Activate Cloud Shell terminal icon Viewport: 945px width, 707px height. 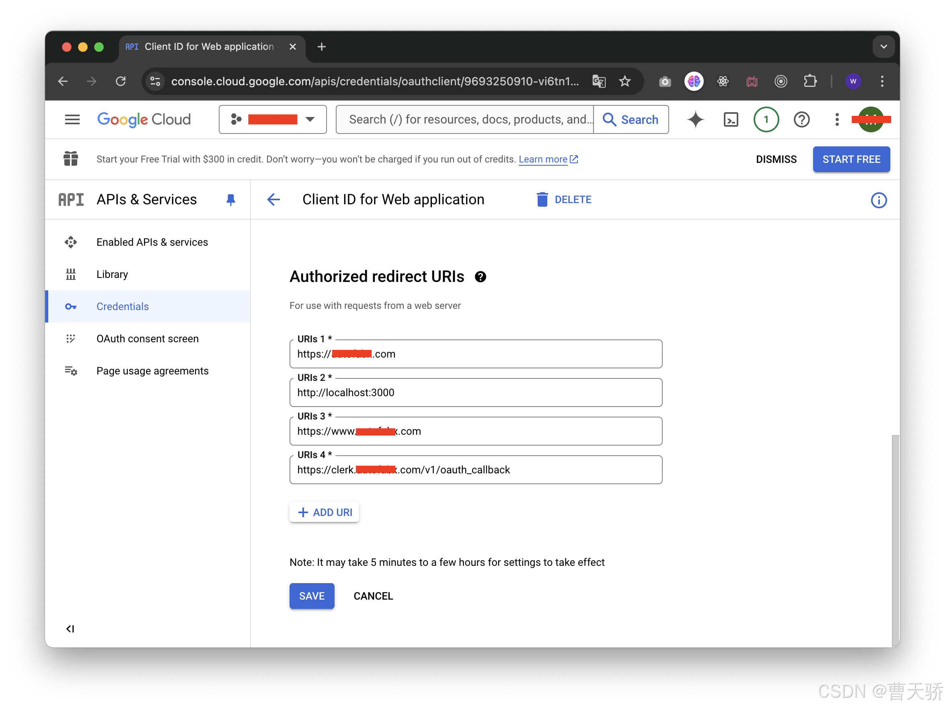tap(731, 119)
